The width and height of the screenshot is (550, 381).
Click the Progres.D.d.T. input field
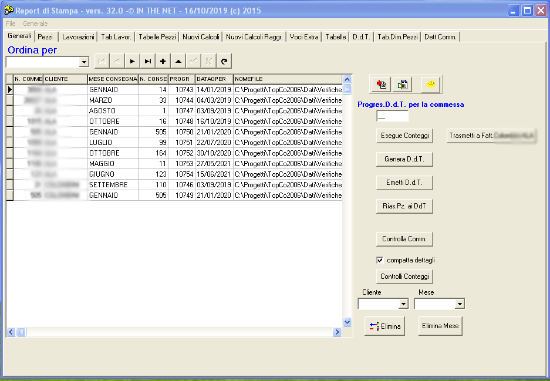393,116
